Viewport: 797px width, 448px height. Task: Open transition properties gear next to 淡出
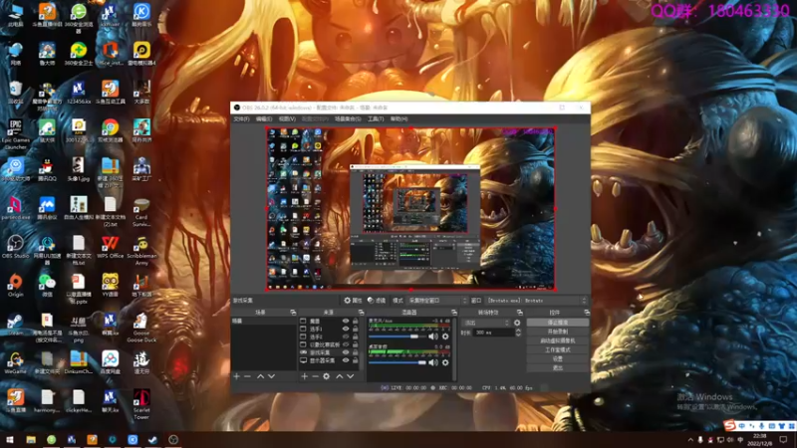coord(517,323)
